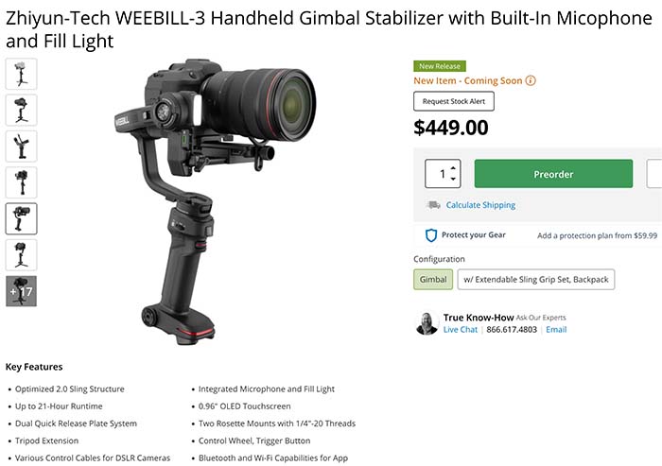
Task: Click the info icon beside Coming Soon
Action: point(531,80)
